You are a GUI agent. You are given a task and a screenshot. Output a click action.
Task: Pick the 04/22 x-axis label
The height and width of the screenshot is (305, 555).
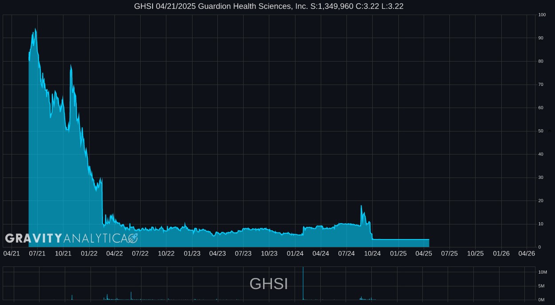point(114,254)
